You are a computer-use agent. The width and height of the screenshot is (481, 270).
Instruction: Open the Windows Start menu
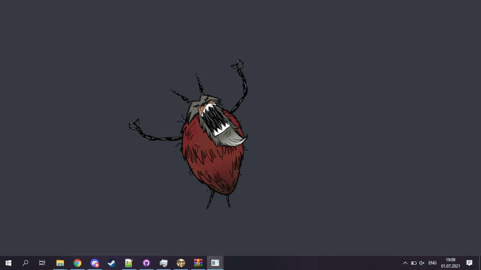8,263
